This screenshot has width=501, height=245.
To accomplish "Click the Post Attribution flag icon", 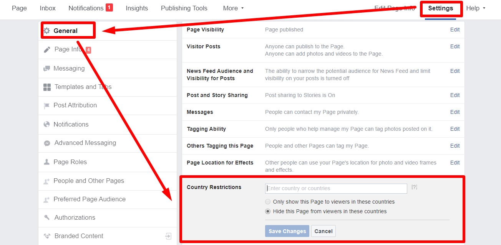I will point(47,105).
